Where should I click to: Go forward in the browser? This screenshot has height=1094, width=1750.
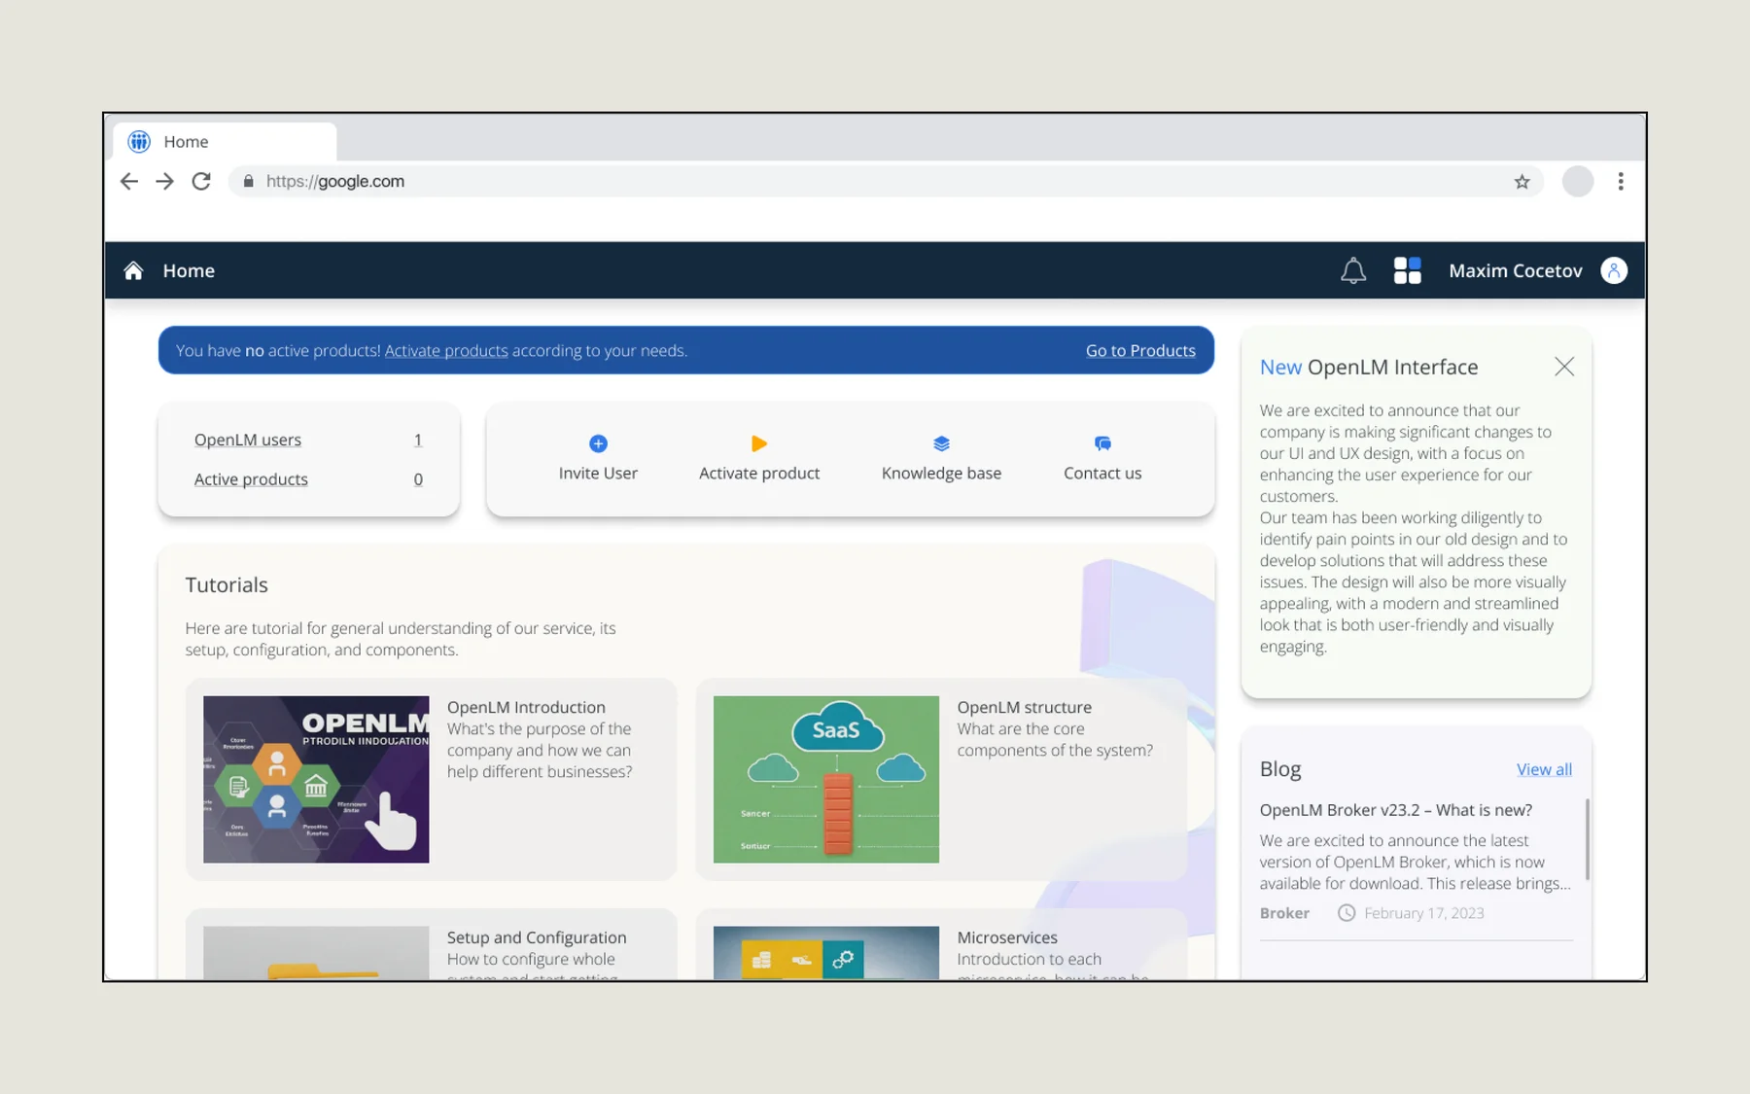point(164,181)
